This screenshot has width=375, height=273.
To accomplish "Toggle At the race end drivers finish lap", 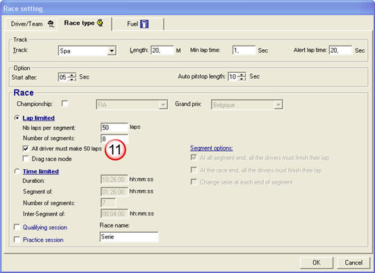I will 194,170.
